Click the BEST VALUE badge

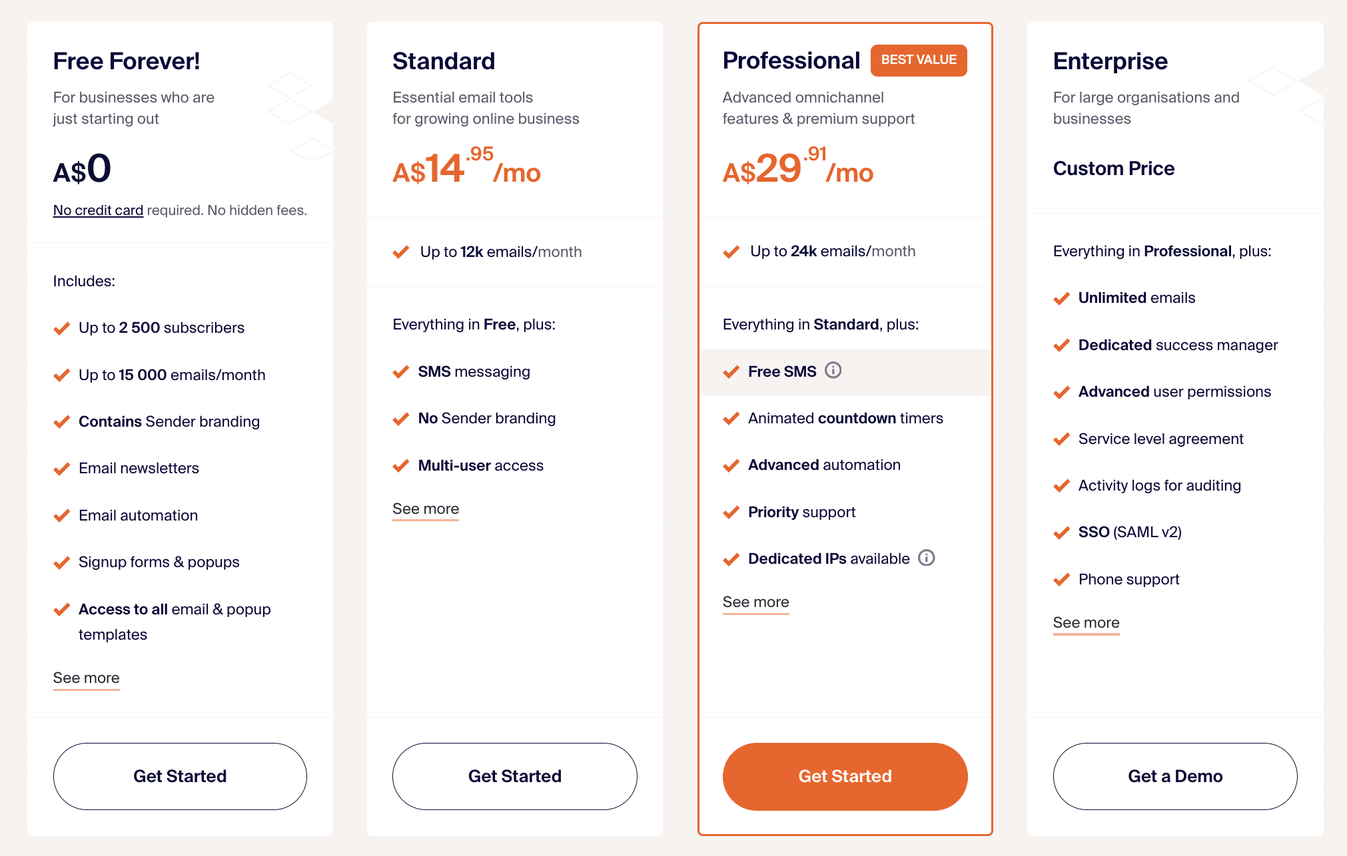coord(918,60)
